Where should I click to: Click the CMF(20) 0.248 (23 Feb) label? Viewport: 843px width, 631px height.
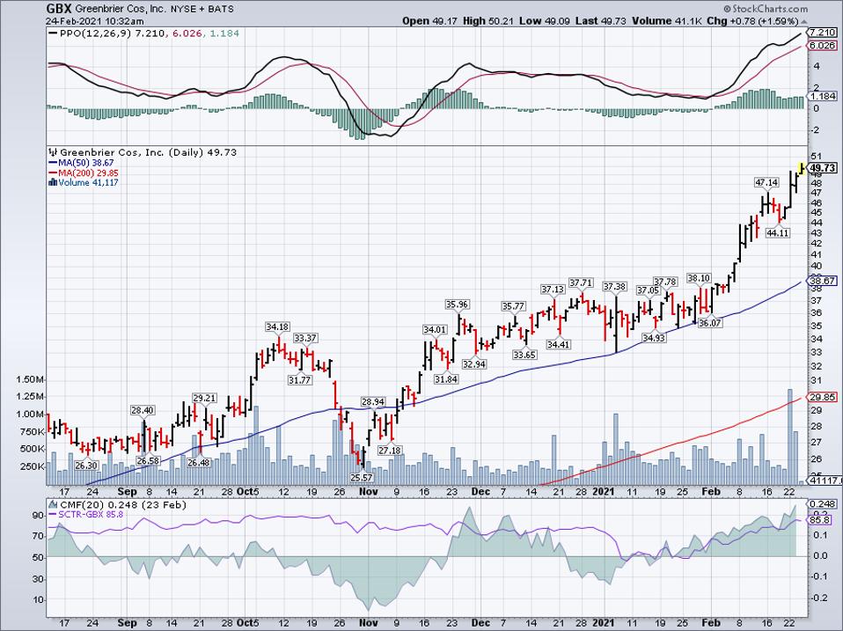pyautogui.click(x=122, y=504)
